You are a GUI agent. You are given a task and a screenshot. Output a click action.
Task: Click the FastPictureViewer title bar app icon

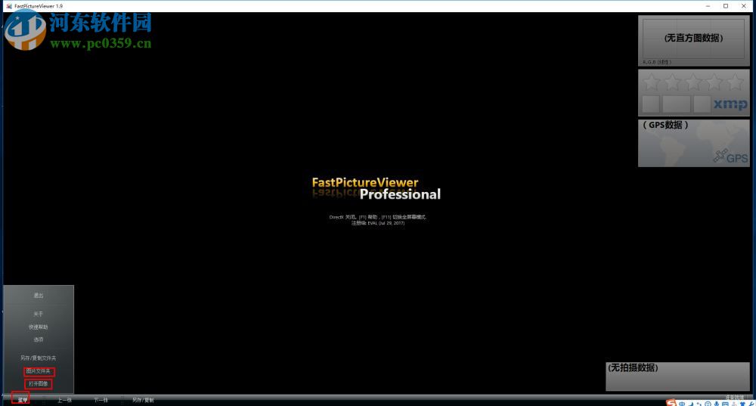coord(8,6)
